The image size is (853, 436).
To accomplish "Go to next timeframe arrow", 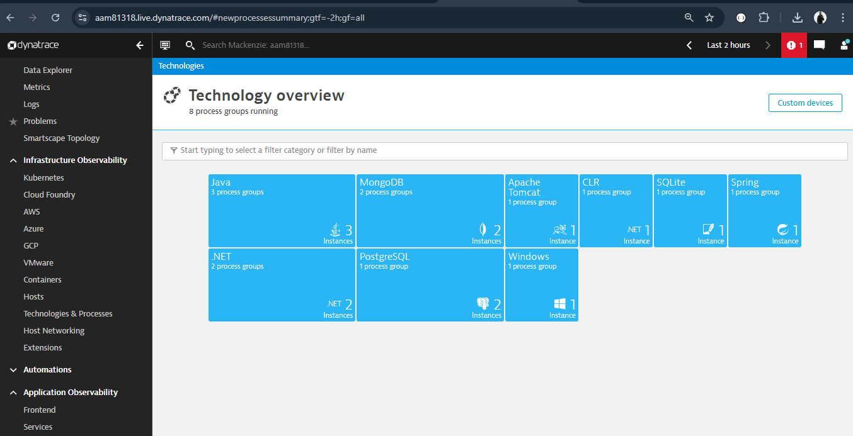I will click(x=767, y=45).
